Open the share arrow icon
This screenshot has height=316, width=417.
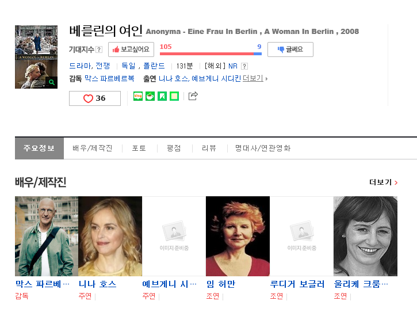pyautogui.click(x=193, y=96)
